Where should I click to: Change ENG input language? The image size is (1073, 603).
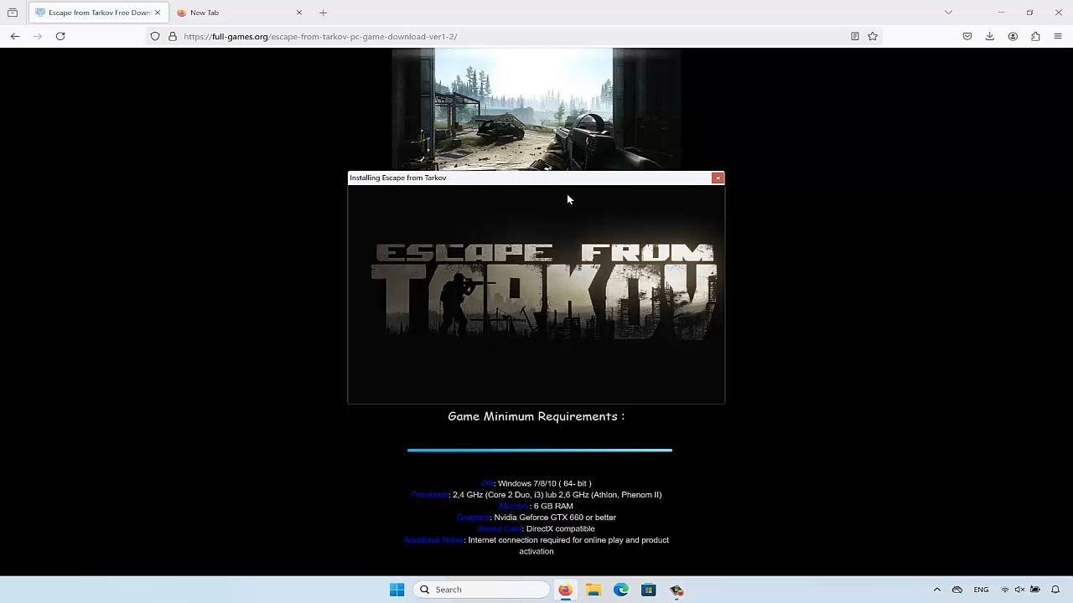coord(981,590)
